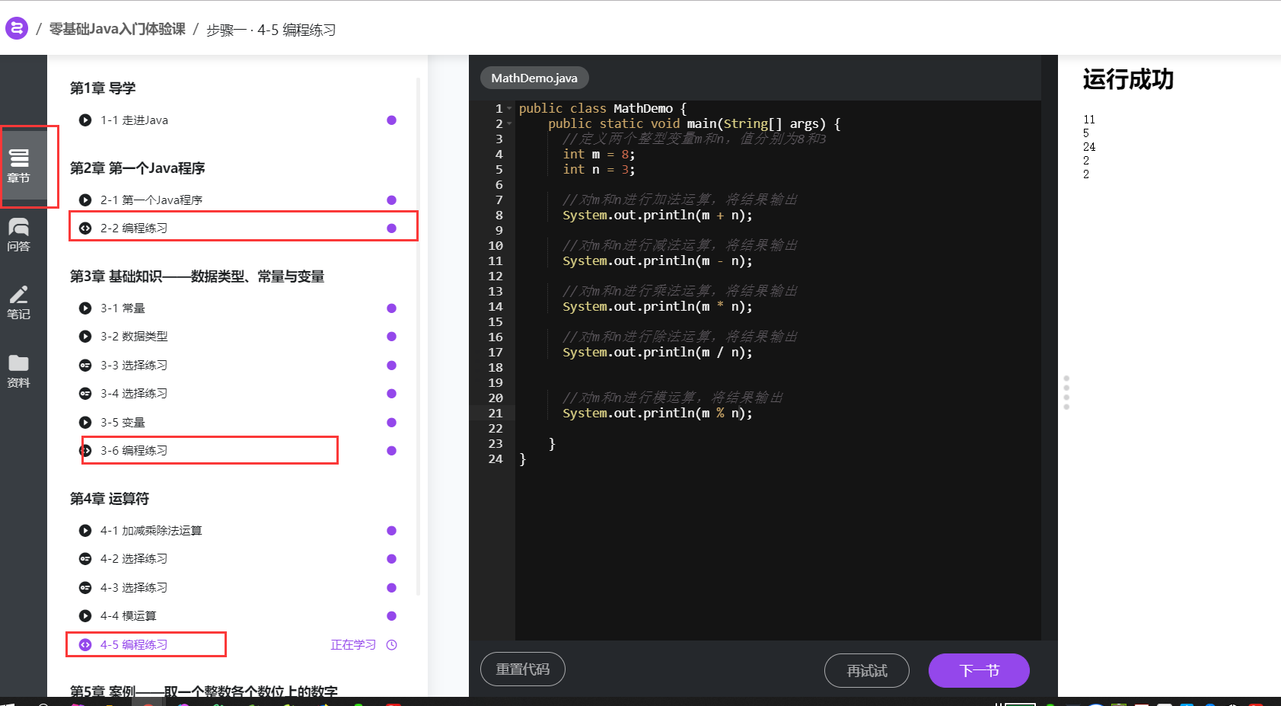The width and height of the screenshot is (1281, 706).
Task: Open the 资料 materials sidebar panel
Action: 19,371
